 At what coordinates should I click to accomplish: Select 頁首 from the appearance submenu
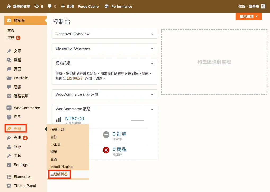pos(54,159)
